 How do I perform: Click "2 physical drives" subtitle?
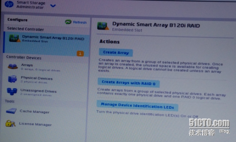(34, 82)
